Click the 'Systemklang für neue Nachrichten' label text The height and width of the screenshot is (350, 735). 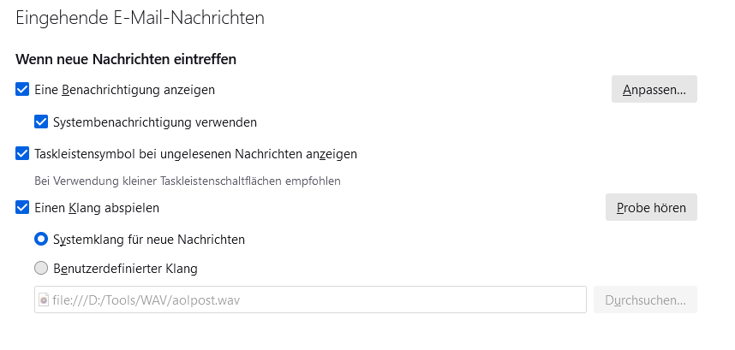[x=149, y=240]
